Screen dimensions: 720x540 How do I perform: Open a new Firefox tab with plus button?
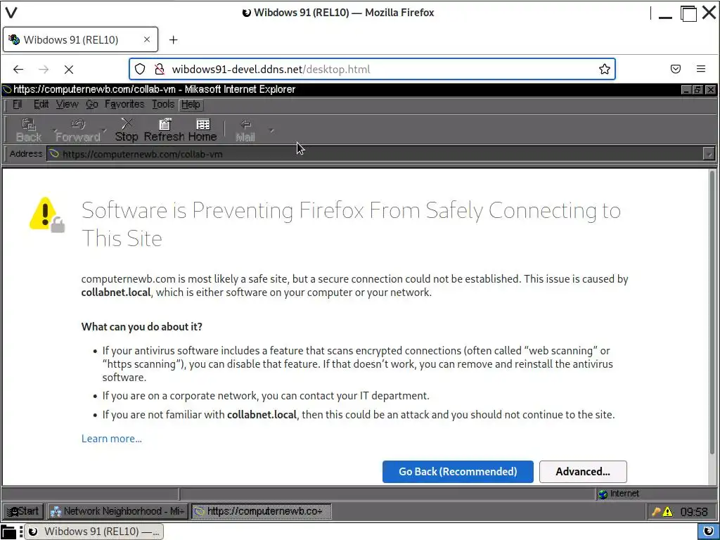[173, 40]
